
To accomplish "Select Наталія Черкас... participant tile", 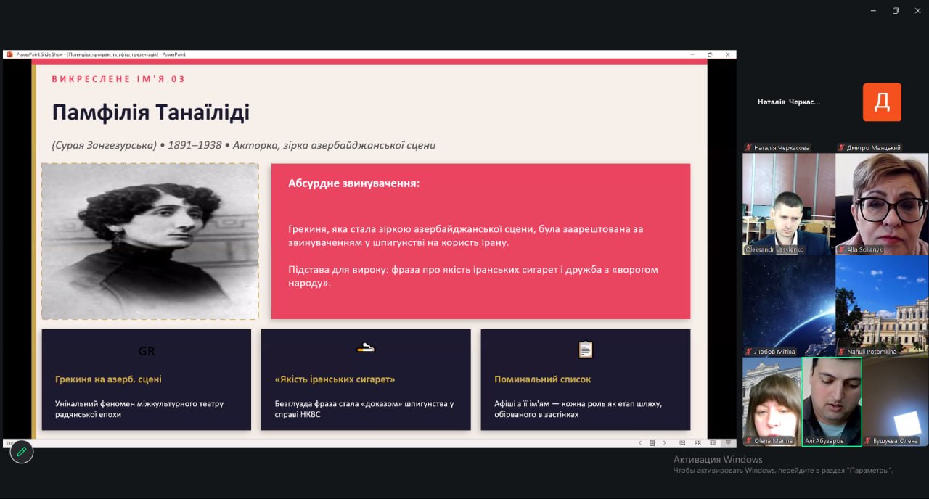I will click(789, 102).
